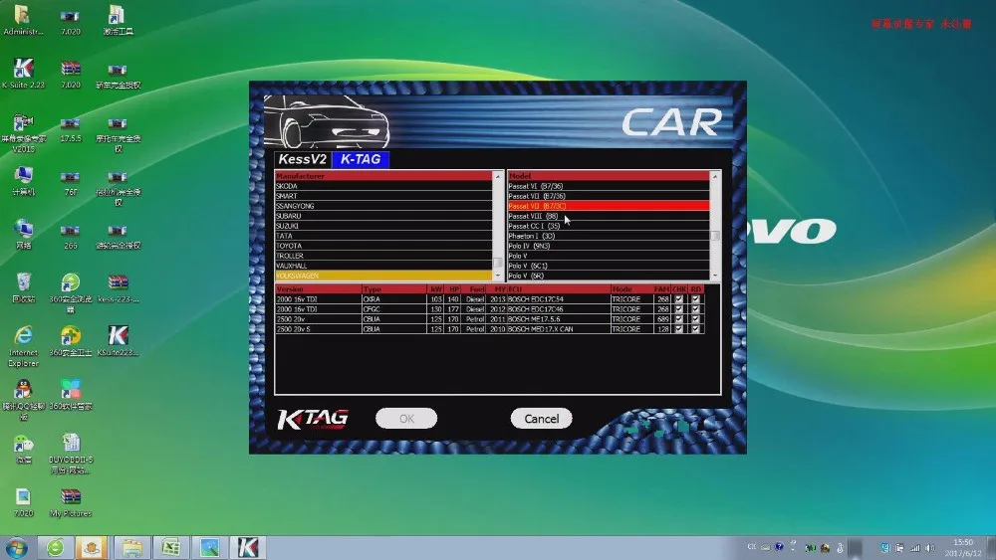Screen dimensions: 996x560
Task: Select the WeChat desktop icon
Action: [24, 449]
